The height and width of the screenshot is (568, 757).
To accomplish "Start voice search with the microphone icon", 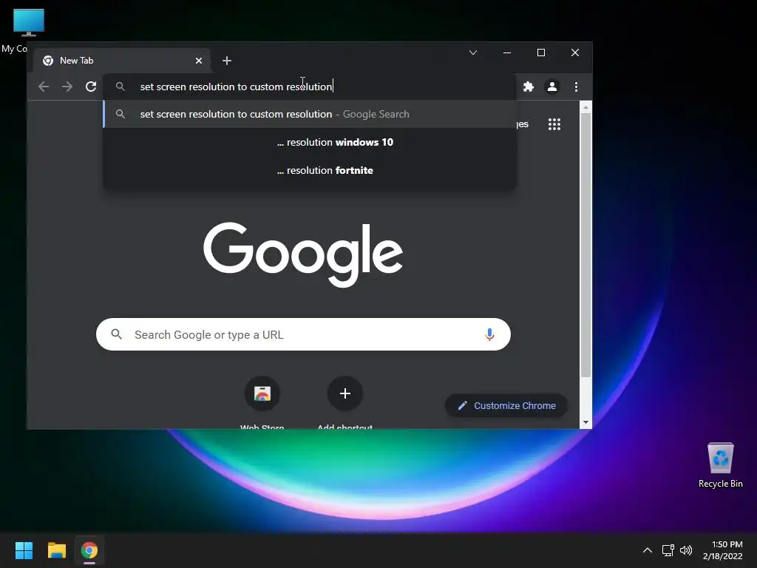I will click(x=489, y=334).
